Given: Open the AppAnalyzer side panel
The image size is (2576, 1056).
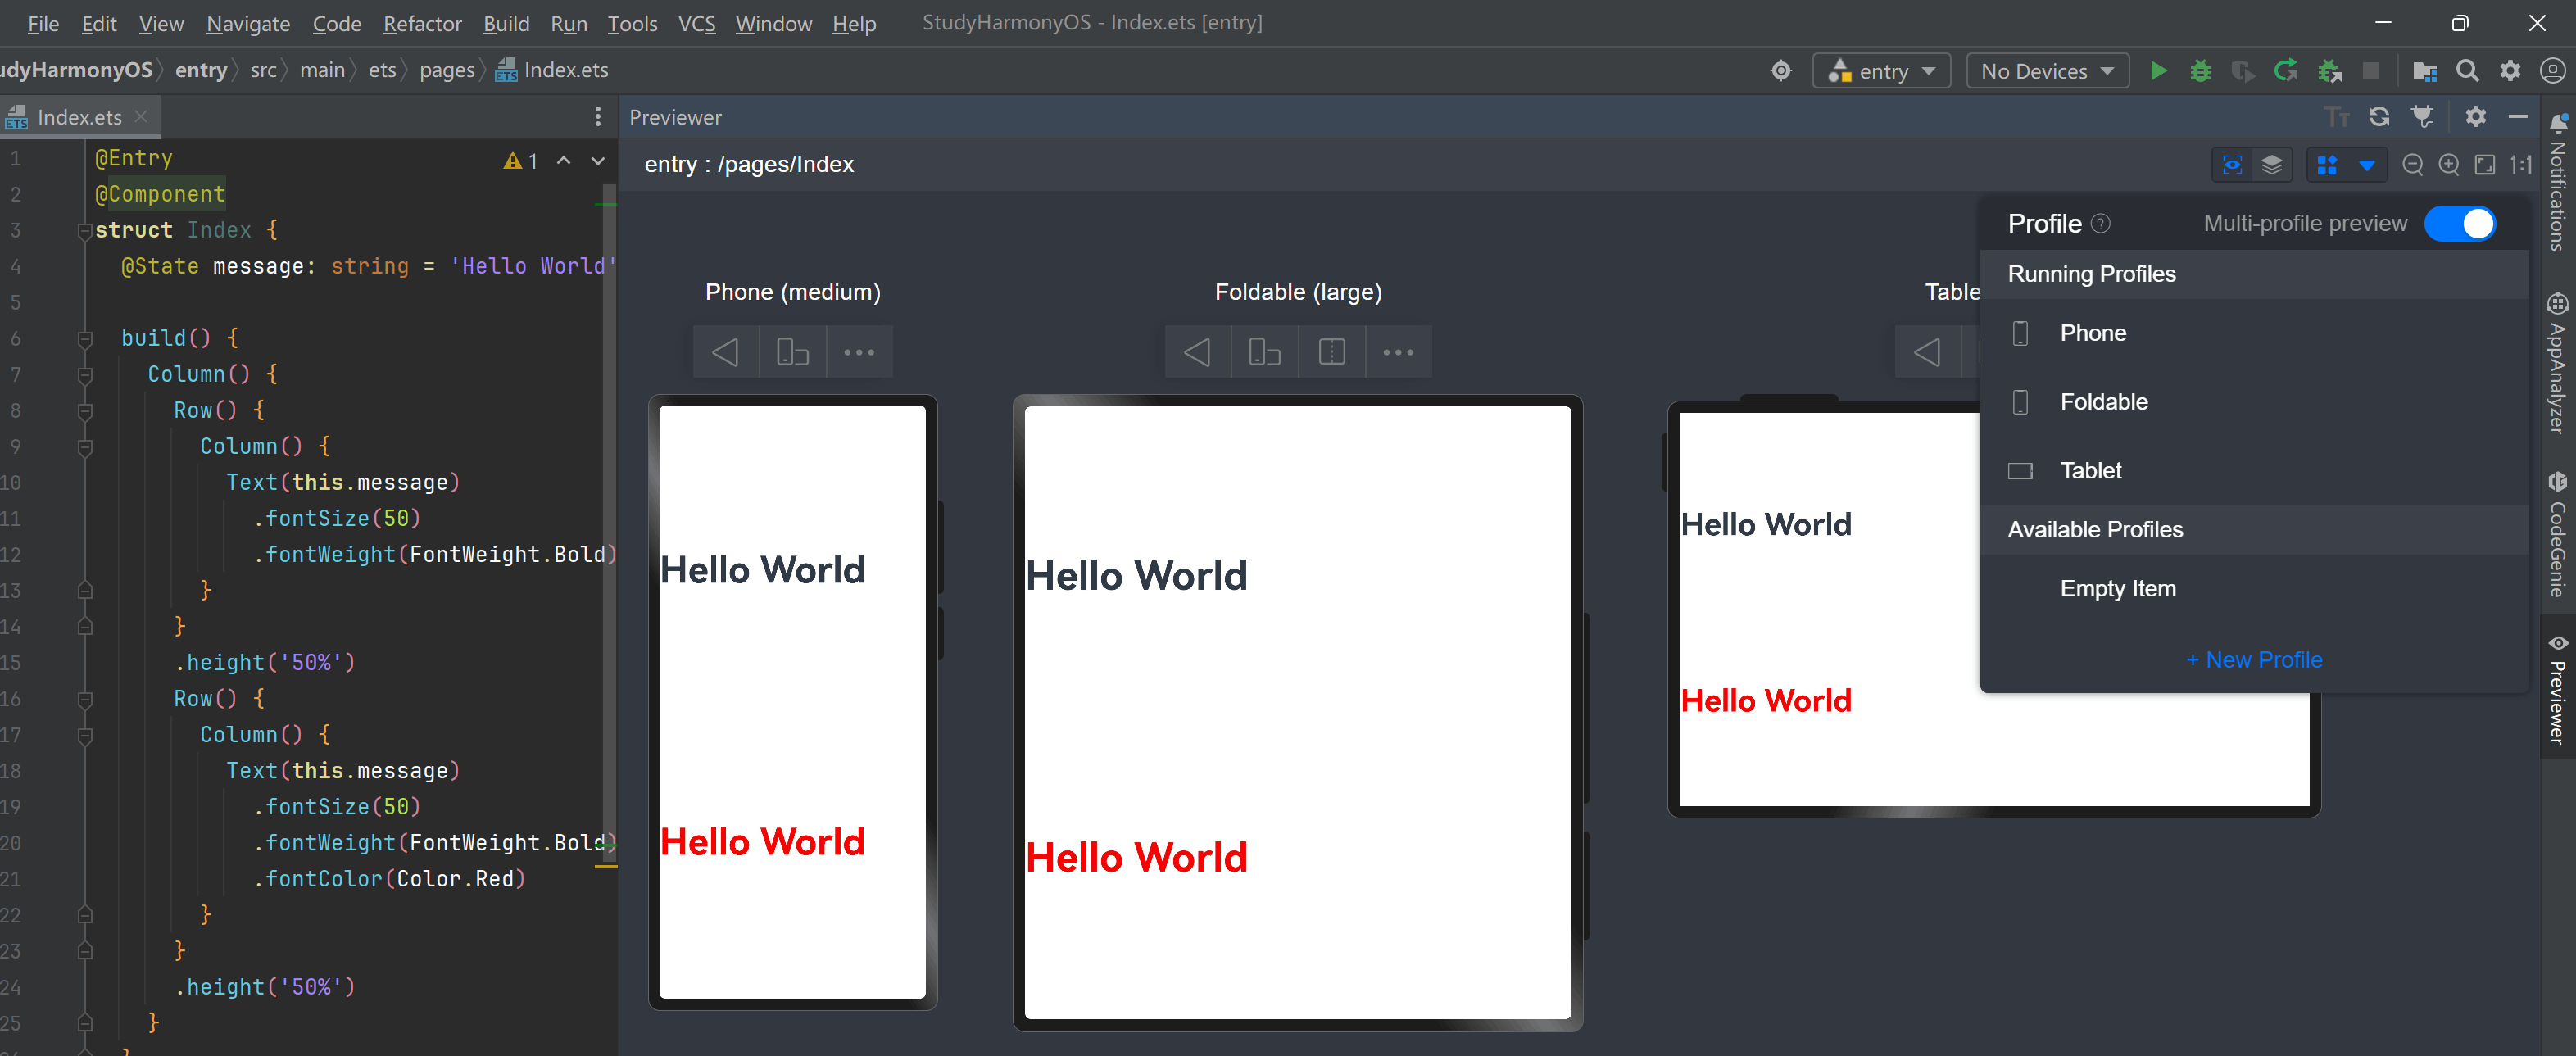Looking at the screenshot, I should click(2558, 364).
